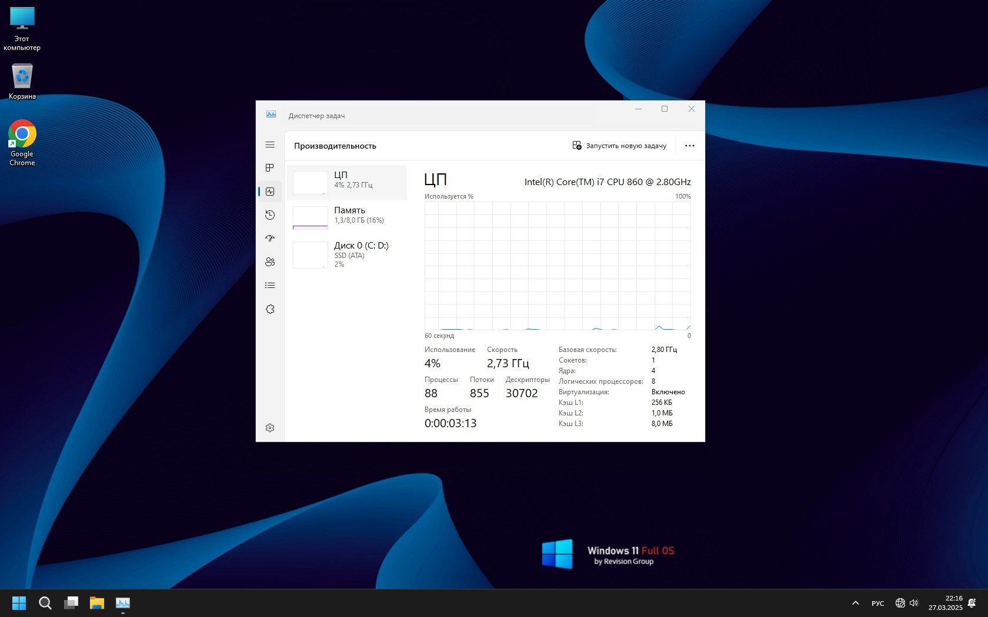
Task: Select the 'Корзина' recycle bin desktop icon
Action: [x=22, y=81]
